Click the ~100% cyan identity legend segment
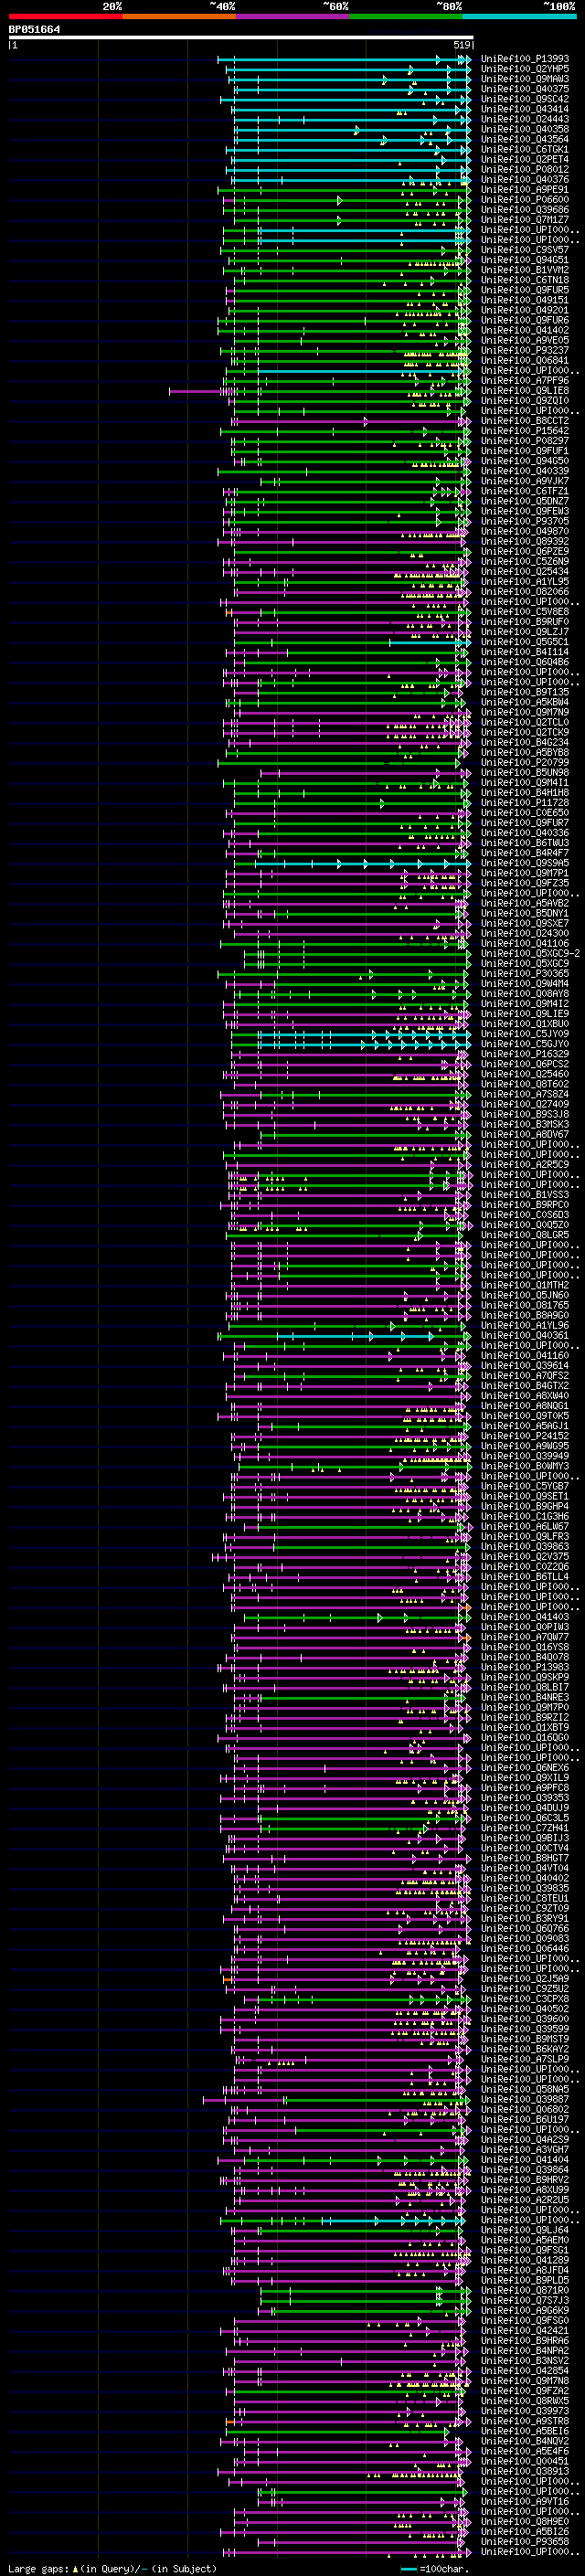 pos(520,16)
